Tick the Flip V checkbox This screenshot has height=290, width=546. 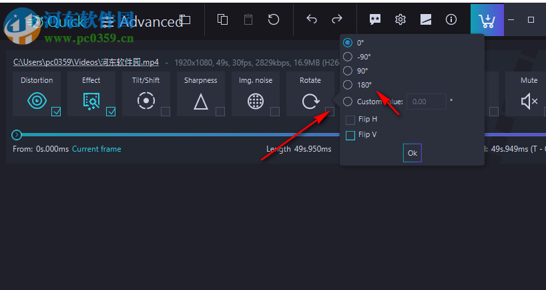[350, 135]
